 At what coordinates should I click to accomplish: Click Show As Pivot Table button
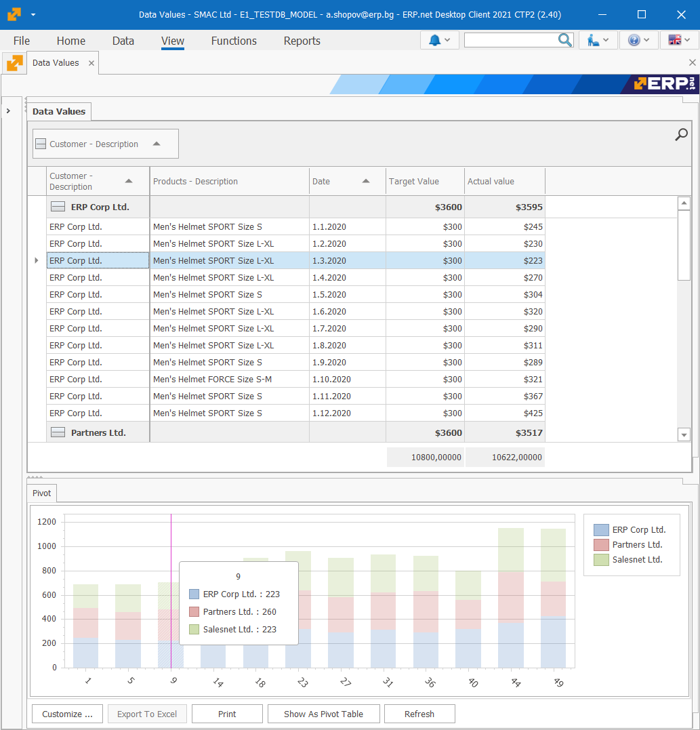323,714
